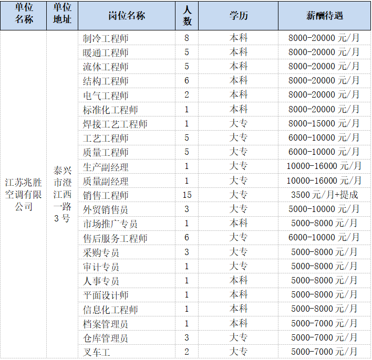This screenshot has height=360, width=372.
Task: Select the 焊接工艺工程师 cell
Action: coord(127,123)
